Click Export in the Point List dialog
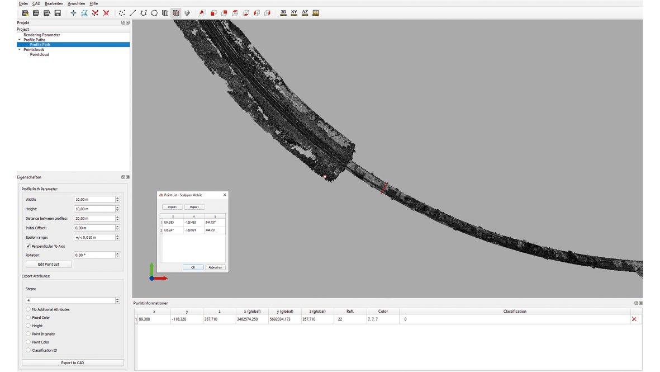Image resolution: width=660 pixels, height=372 pixels. click(x=194, y=207)
